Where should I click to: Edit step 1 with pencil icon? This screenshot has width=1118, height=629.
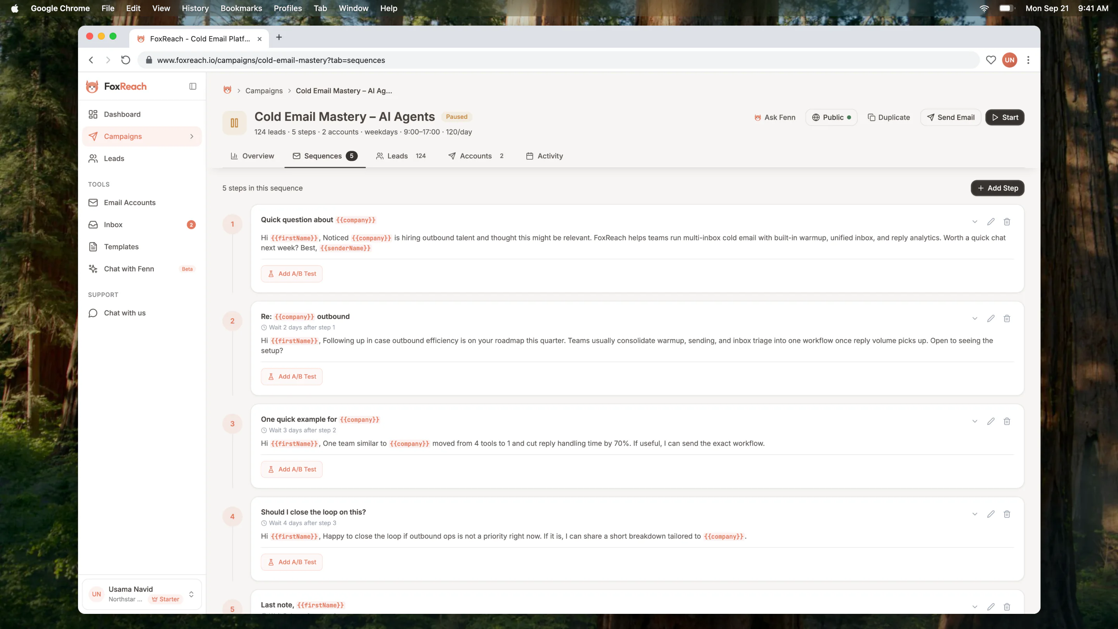pos(991,222)
